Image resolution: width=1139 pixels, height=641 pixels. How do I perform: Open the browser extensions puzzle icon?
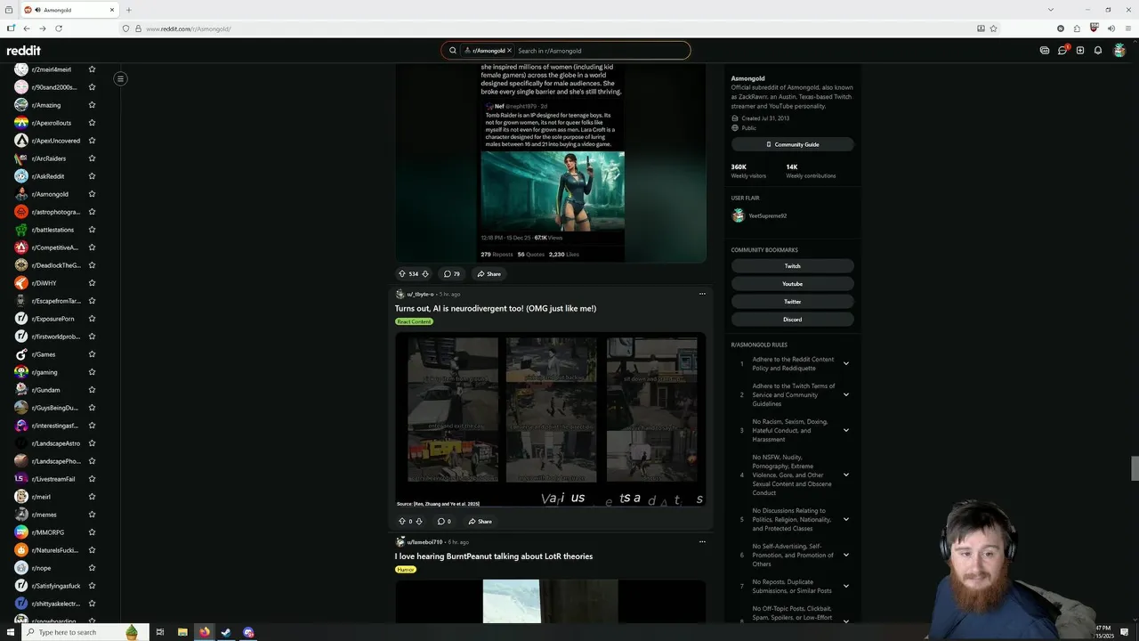1077,28
